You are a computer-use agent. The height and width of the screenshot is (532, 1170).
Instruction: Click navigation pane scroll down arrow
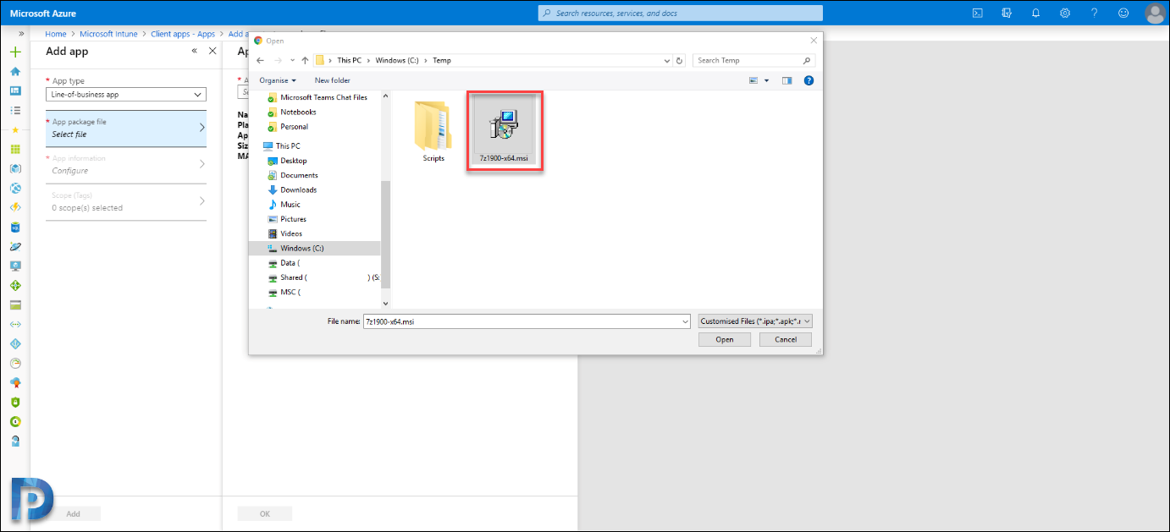pos(385,303)
